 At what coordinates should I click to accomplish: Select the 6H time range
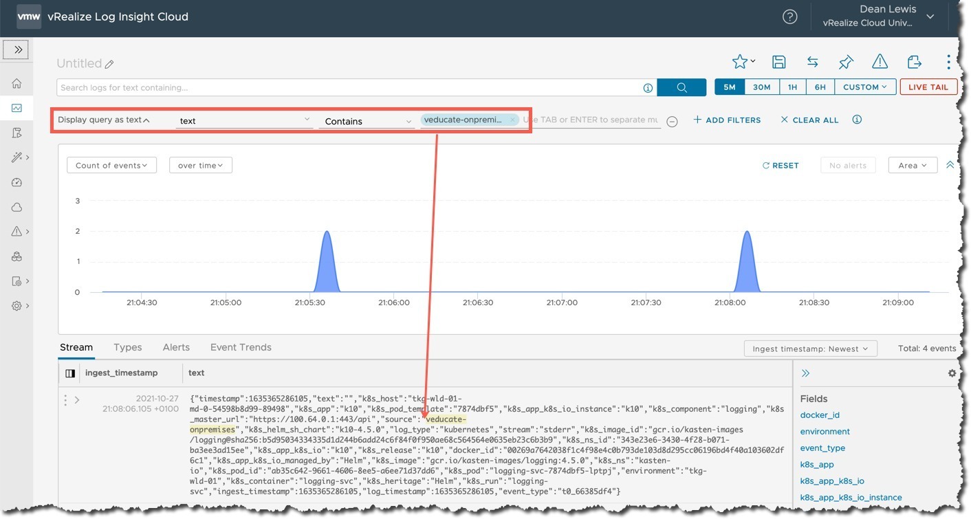tap(820, 87)
